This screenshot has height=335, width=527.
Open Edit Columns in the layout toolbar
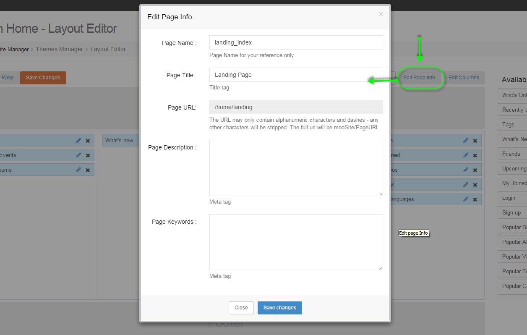point(464,78)
